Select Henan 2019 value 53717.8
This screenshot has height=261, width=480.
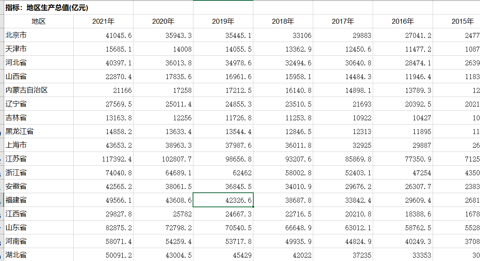coord(223,241)
